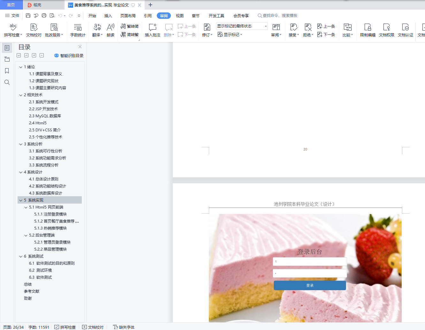
Task: Click the blue 登录 button in document image
Action: coord(310,285)
